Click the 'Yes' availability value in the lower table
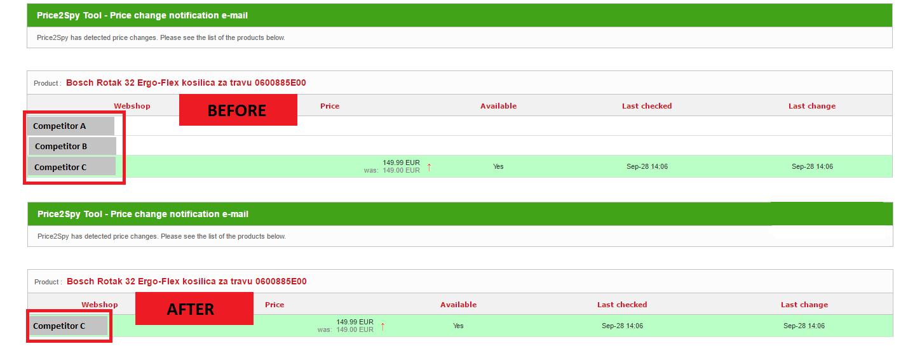Image resolution: width=915 pixels, height=358 pixels. pyautogui.click(x=458, y=326)
